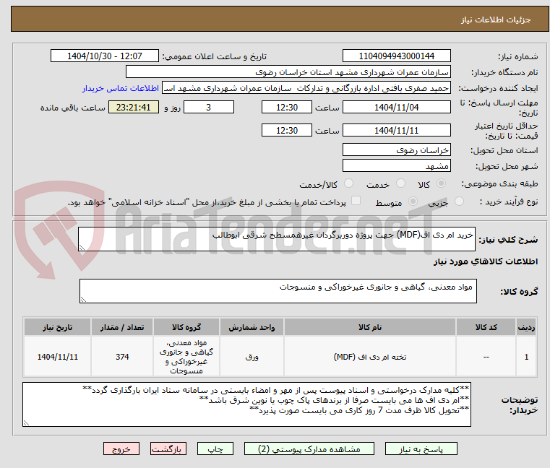
Task: Click the delivery province field خراسان رضوی
Action: tap(396, 150)
